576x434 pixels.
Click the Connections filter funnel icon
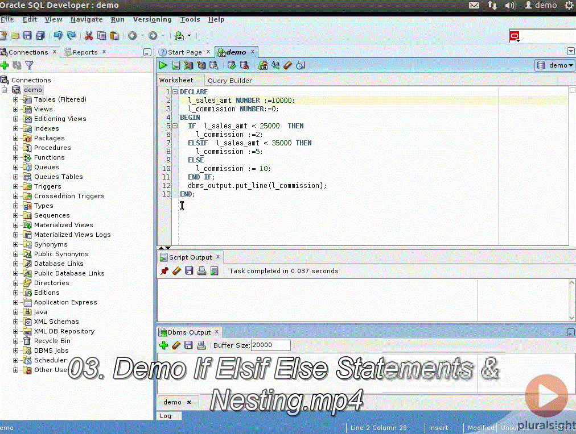click(x=29, y=65)
